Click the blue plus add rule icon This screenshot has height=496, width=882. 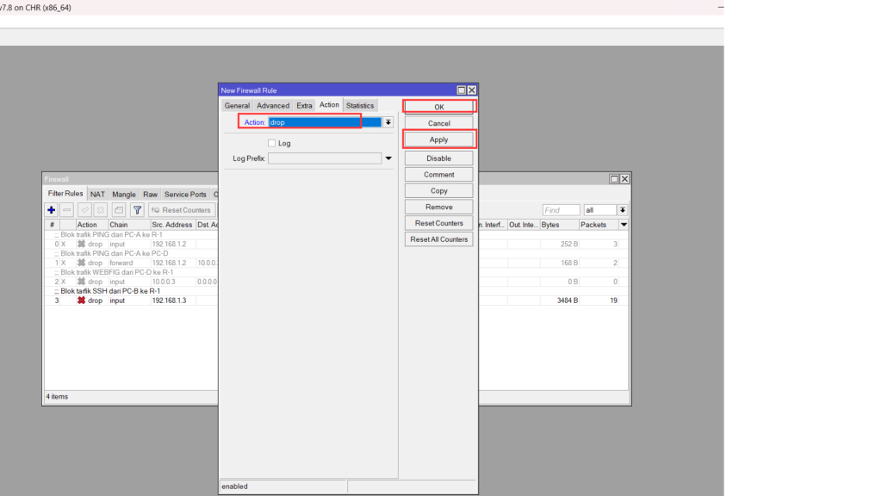point(52,210)
